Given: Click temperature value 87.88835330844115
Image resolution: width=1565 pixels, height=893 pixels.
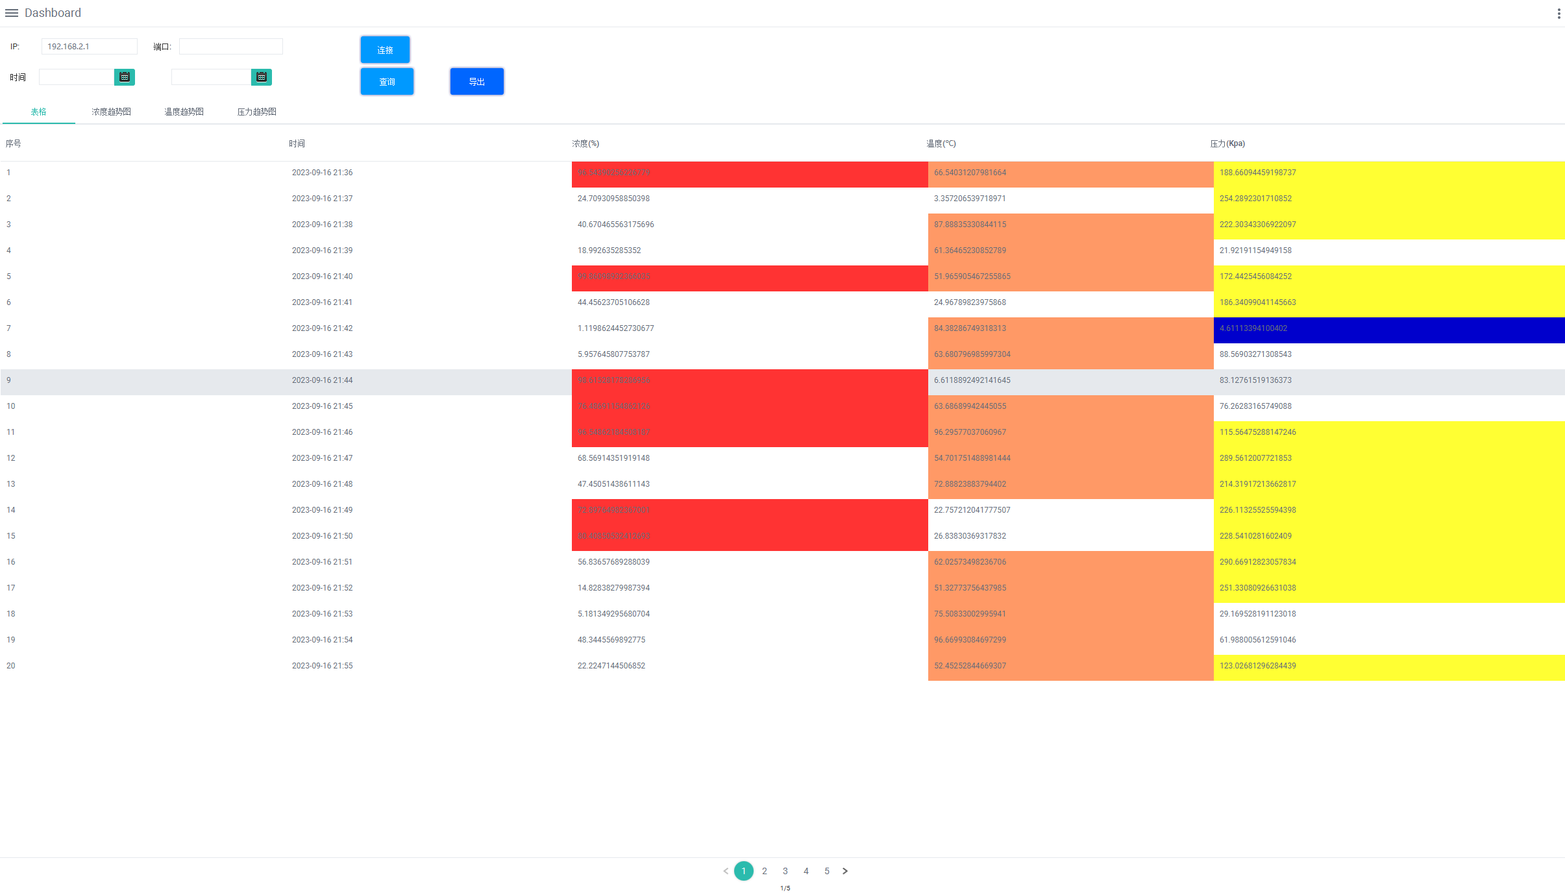Looking at the screenshot, I should (x=970, y=225).
